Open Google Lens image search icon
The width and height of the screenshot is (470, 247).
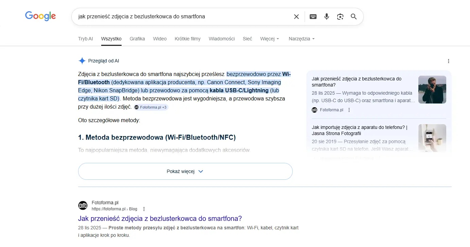(340, 17)
